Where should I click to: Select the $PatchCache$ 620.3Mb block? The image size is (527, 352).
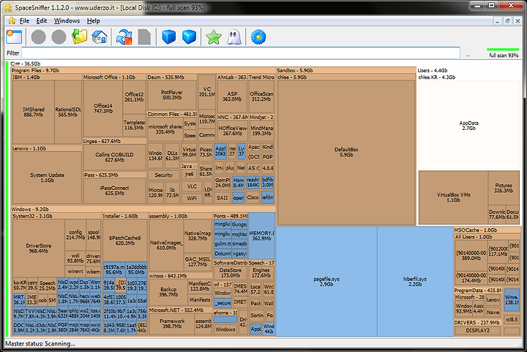tap(125, 240)
